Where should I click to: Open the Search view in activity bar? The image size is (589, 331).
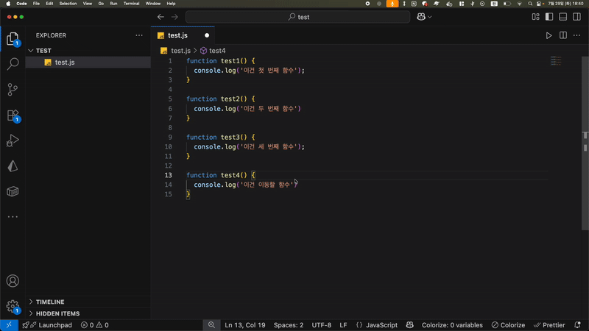(x=13, y=65)
